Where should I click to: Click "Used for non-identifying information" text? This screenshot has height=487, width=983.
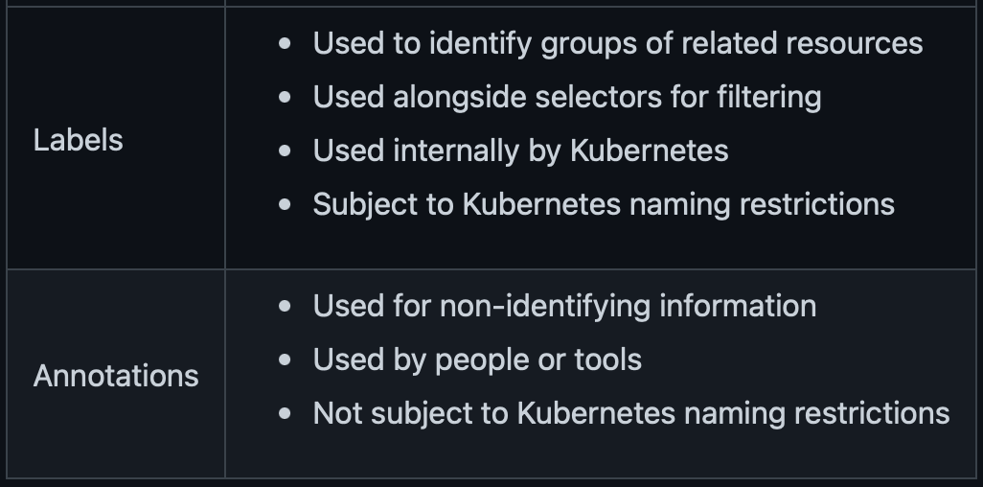pyautogui.click(x=564, y=306)
